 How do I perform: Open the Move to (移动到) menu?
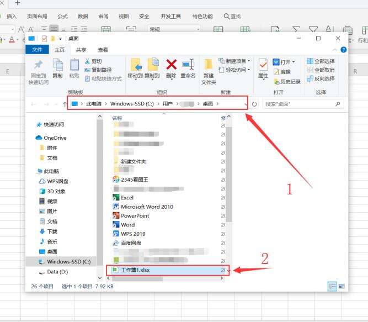coord(135,68)
